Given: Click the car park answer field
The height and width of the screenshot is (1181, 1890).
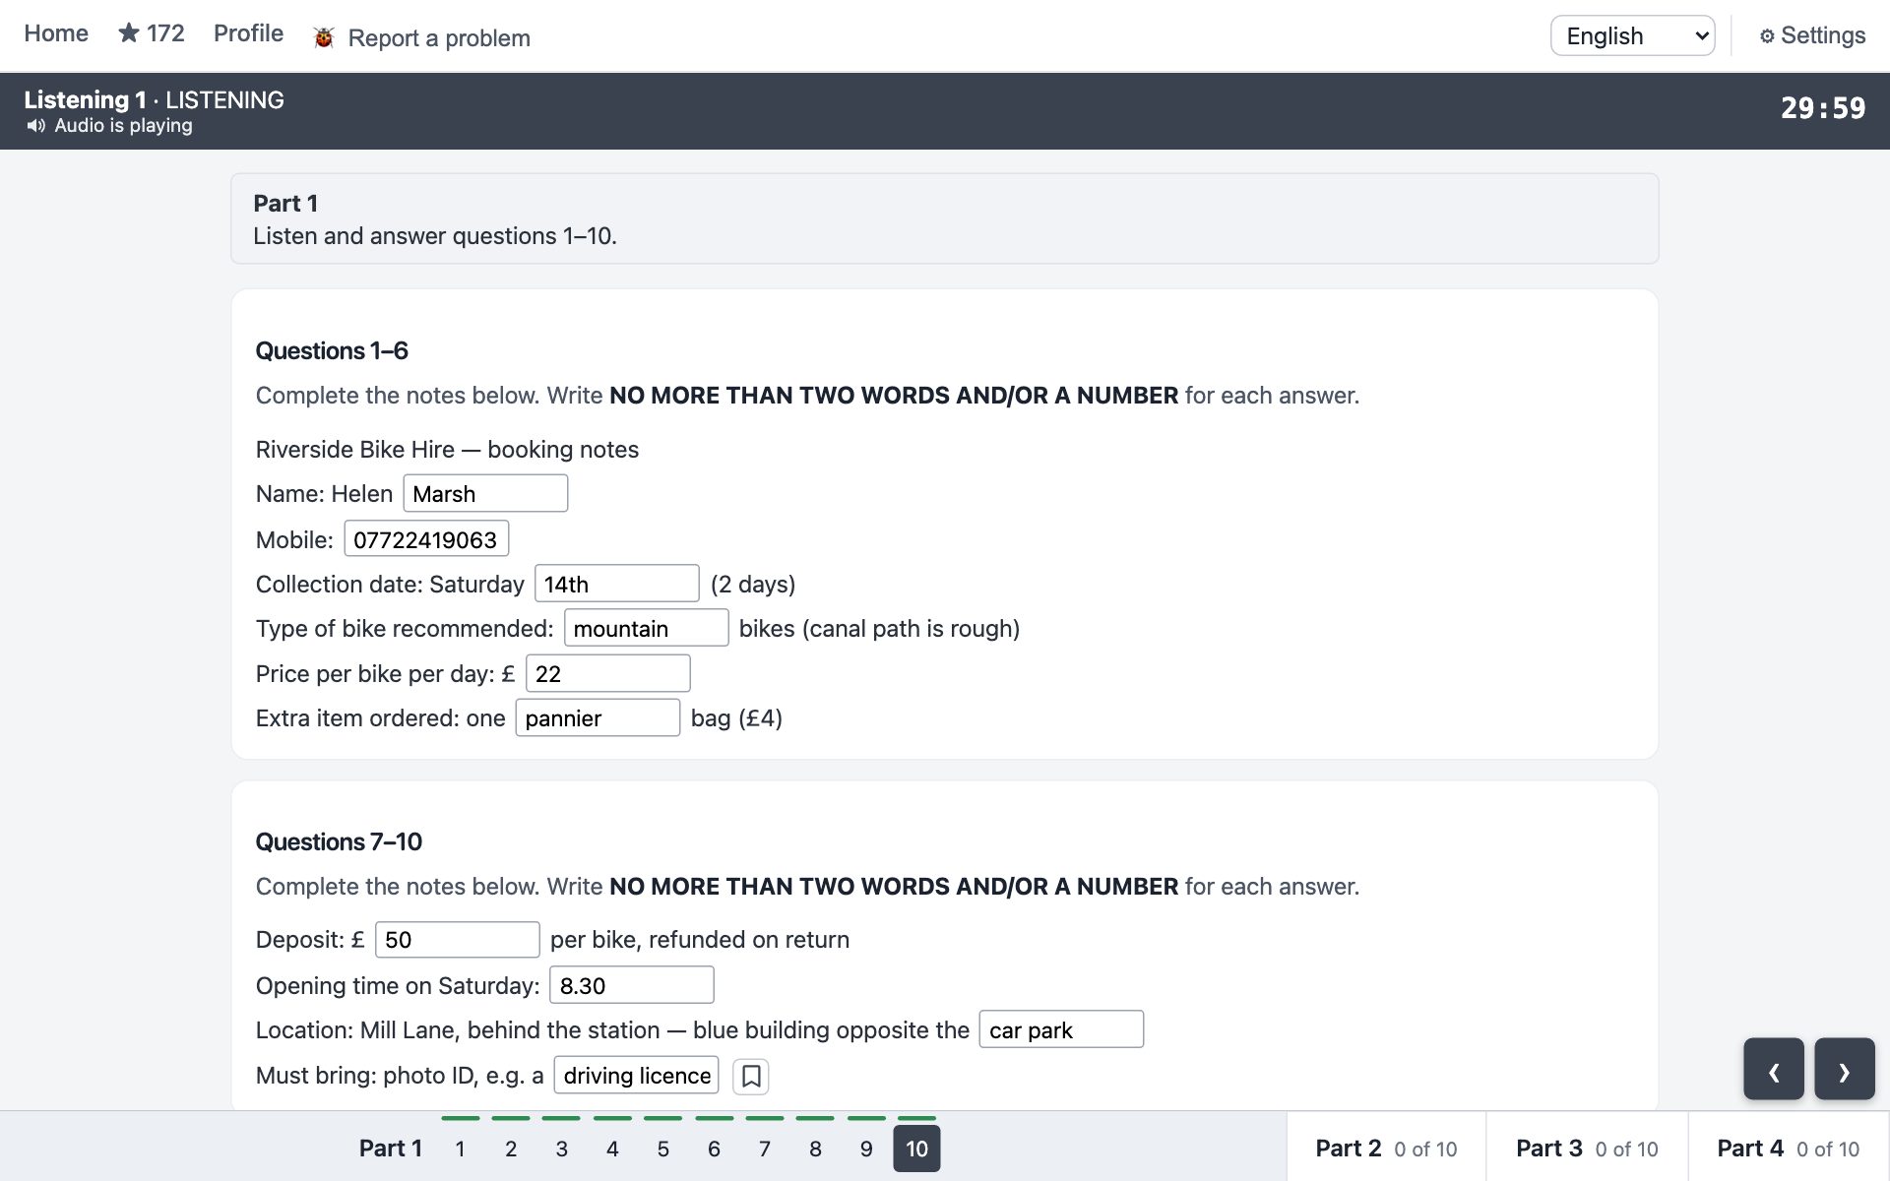Looking at the screenshot, I should [x=1061, y=1029].
